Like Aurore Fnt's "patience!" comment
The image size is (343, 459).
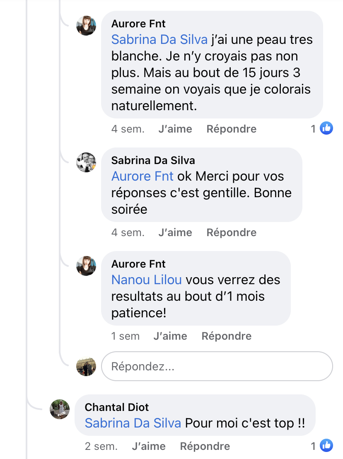click(170, 336)
